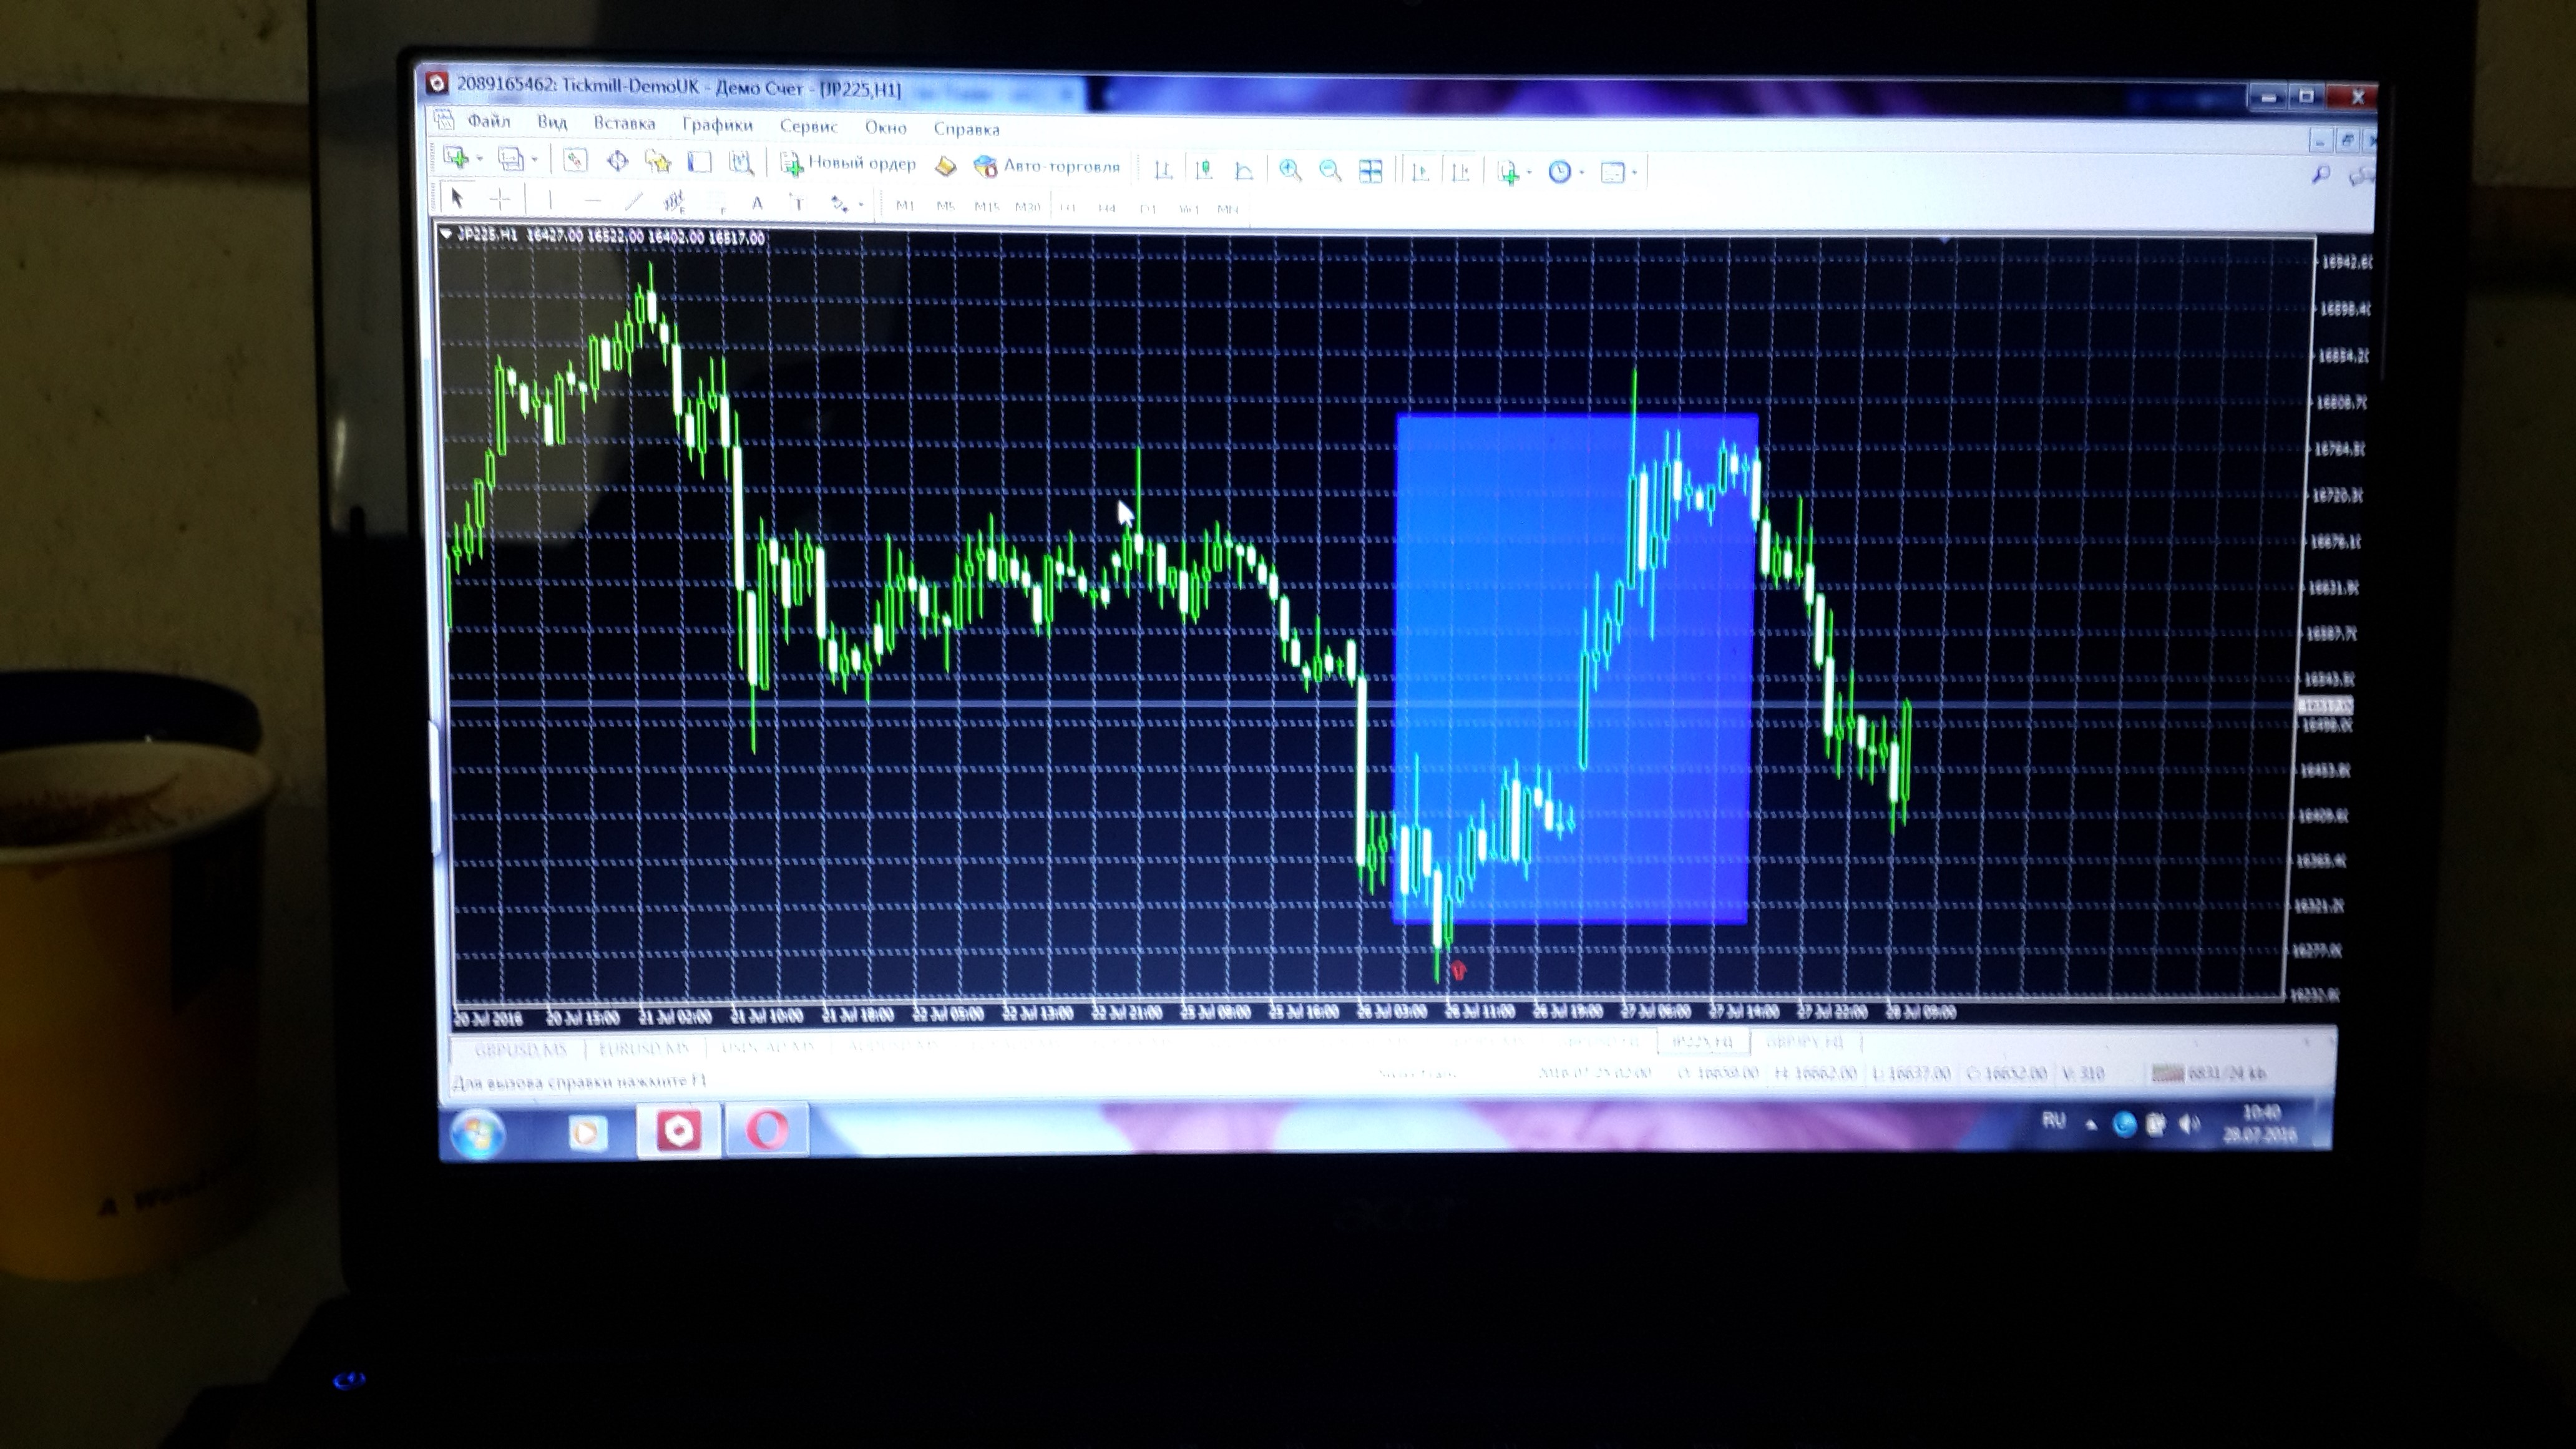Image resolution: width=2576 pixels, height=1449 pixels.
Task: Select the Trendline drawing tool
Action: point(633,202)
